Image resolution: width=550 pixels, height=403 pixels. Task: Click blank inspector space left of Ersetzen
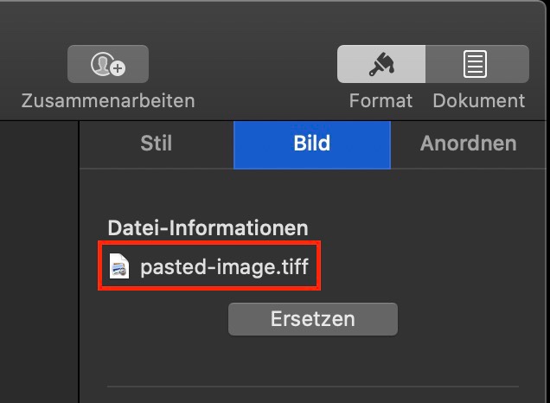[156, 318]
